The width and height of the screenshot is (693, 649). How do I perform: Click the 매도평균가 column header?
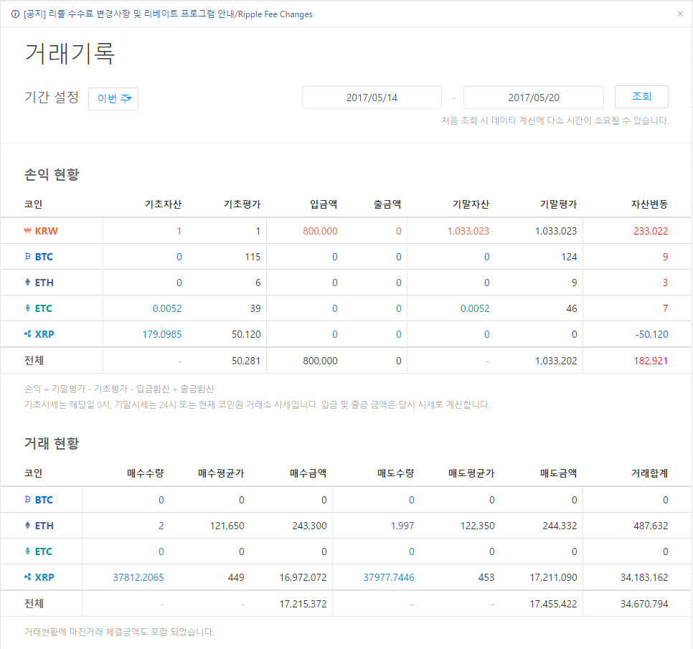click(471, 473)
